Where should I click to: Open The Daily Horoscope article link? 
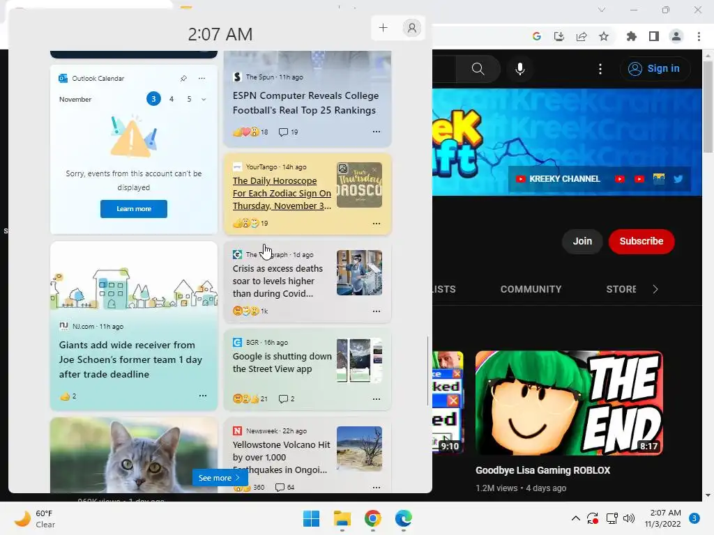coord(282,194)
